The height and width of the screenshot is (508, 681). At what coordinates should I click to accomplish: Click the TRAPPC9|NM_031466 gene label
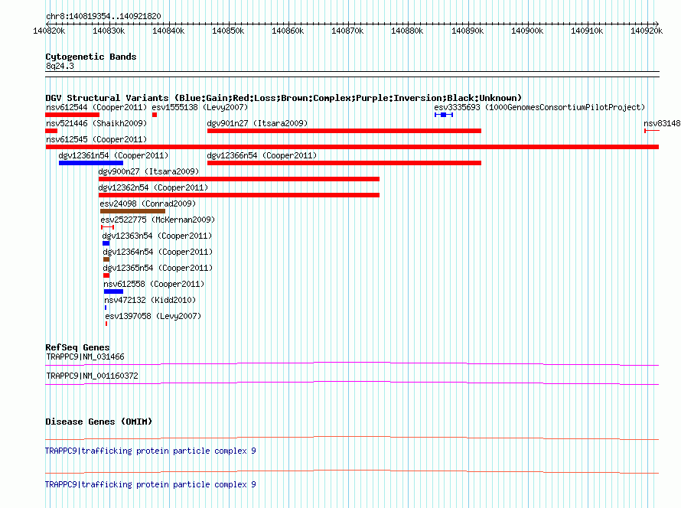pos(85,357)
